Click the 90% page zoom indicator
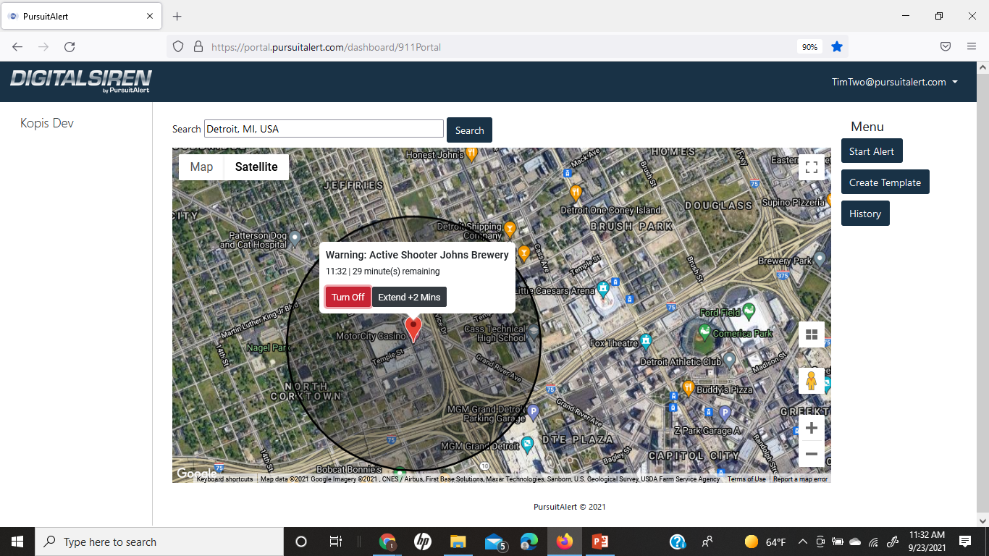 tap(809, 47)
